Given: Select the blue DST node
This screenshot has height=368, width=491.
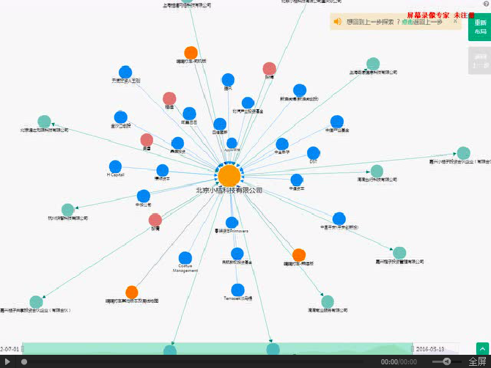Looking at the screenshot, I should point(313,153).
